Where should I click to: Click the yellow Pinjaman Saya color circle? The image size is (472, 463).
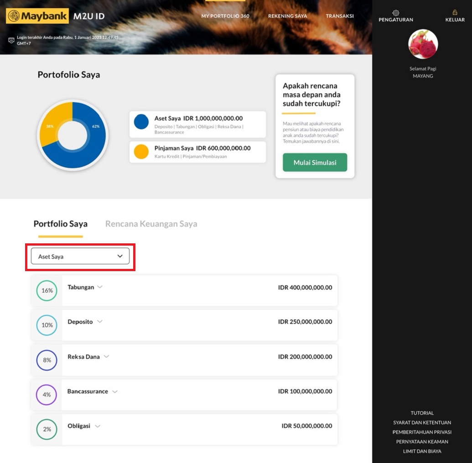point(141,151)
